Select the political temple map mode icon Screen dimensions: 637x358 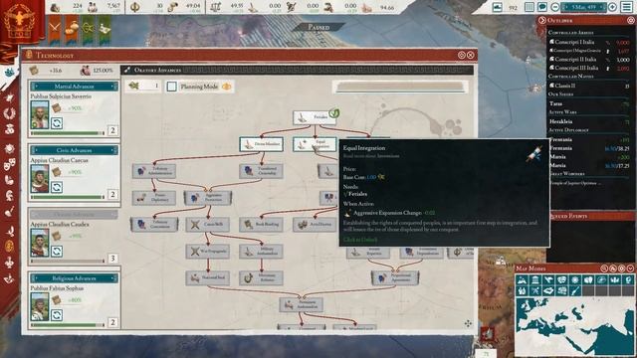click(535, 280)
